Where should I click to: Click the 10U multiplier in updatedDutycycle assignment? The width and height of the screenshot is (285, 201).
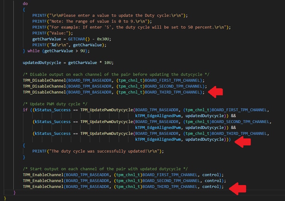tap(107, 63)
